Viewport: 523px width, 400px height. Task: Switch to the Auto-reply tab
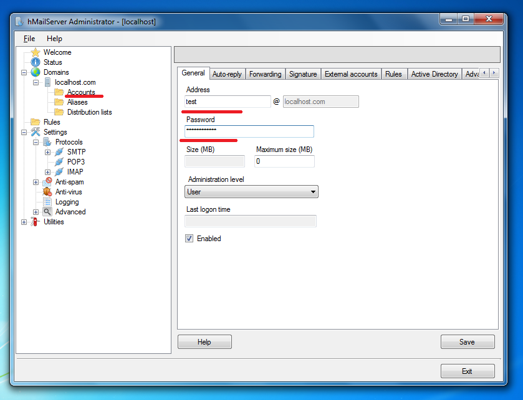227,74
